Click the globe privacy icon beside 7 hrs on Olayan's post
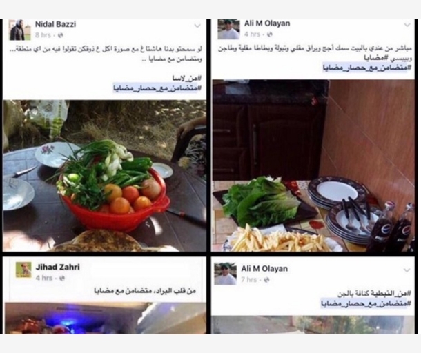 coord(266,280)
